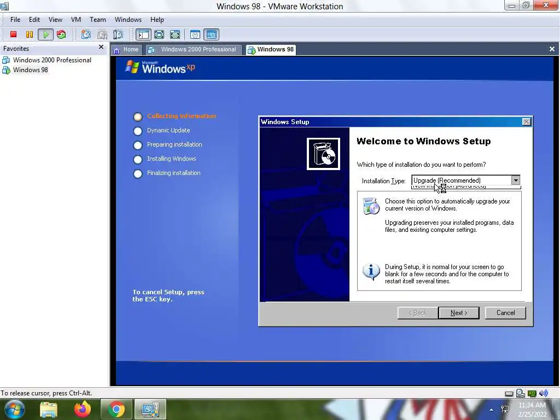Click the Finalizing installation step text
560x420 pixels.
[173, 173]
